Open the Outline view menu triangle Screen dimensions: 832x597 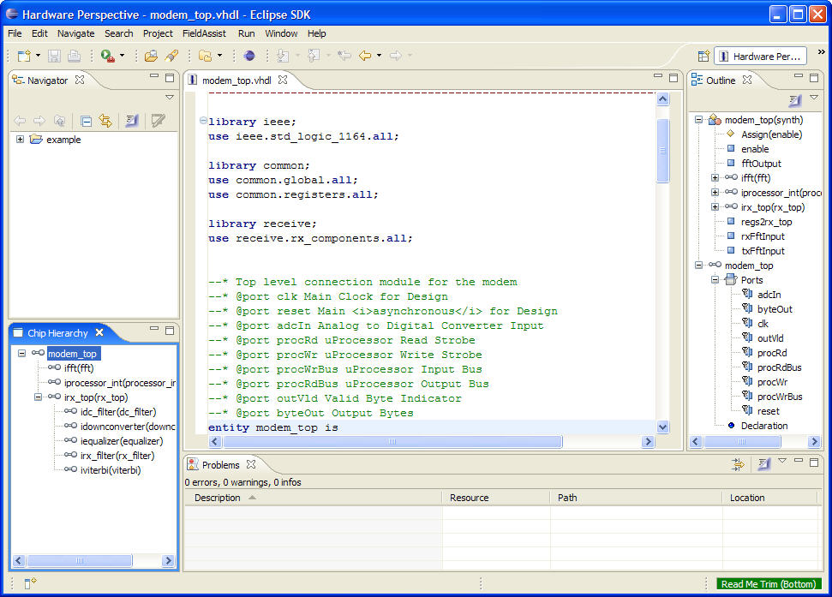click(814, 98)
